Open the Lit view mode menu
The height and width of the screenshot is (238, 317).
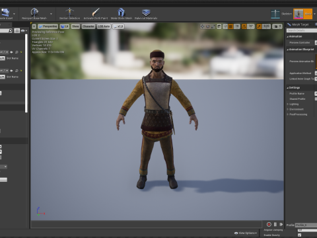pos(65,26)
